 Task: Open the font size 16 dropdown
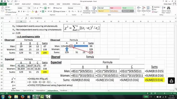33,8
